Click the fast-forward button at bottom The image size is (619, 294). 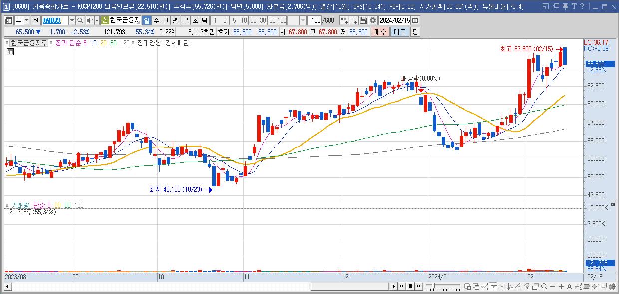point(419,286)
